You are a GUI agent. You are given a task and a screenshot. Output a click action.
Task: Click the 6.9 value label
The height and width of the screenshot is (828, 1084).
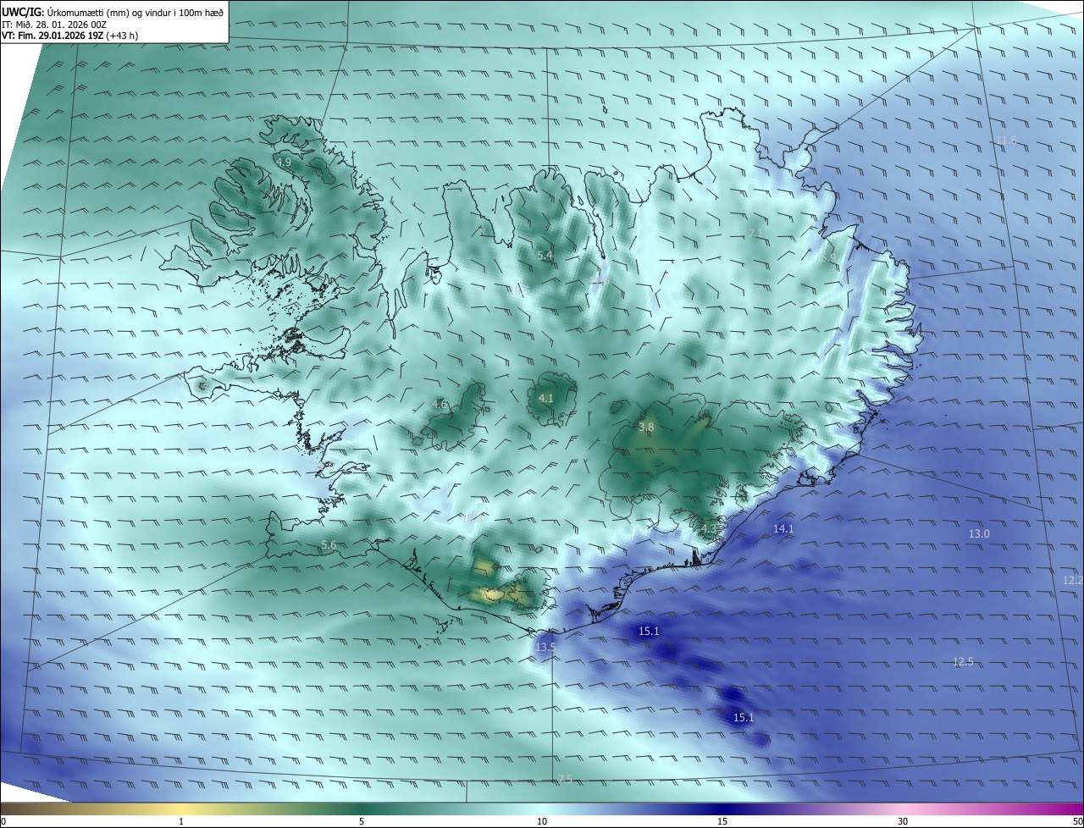827,257
